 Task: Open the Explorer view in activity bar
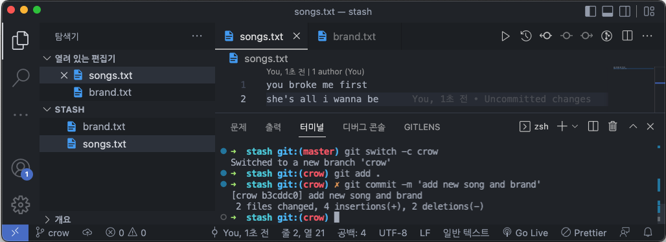click(20, 40)
